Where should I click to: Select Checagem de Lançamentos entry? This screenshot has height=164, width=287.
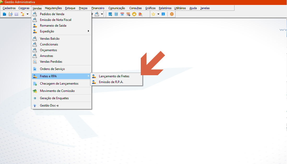coord(61,84)
